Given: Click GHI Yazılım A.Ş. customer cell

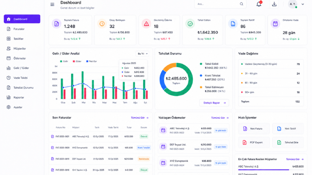Looking at the screenshot, I should click(79, 170).
